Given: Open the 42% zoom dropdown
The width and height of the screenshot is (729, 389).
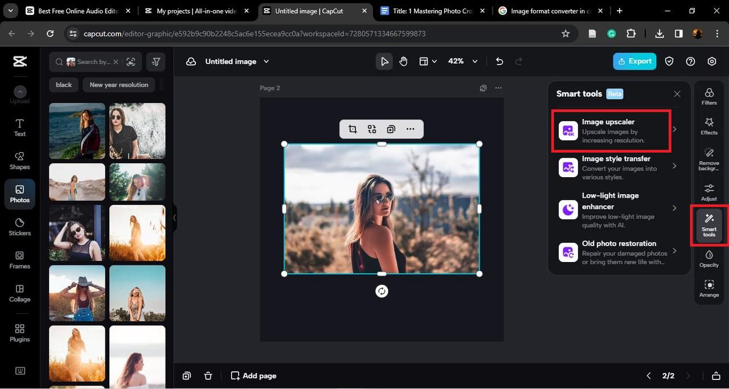Looking at the screenshot, I should coord(463,62).
